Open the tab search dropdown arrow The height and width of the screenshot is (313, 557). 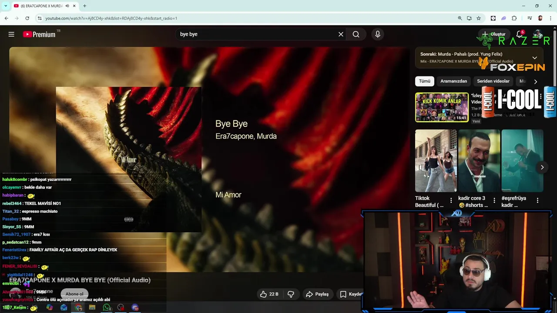tap(6, 6)
